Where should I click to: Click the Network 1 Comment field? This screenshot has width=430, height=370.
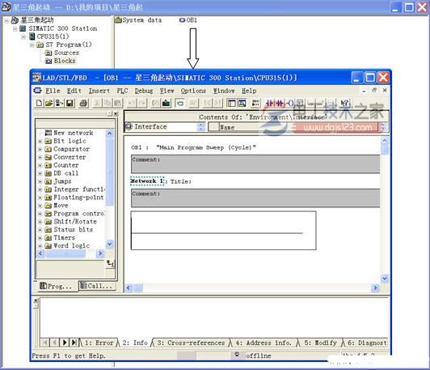[255, 198]
